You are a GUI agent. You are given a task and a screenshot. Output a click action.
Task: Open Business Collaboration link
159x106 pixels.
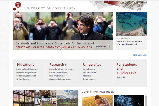point(60,79)
